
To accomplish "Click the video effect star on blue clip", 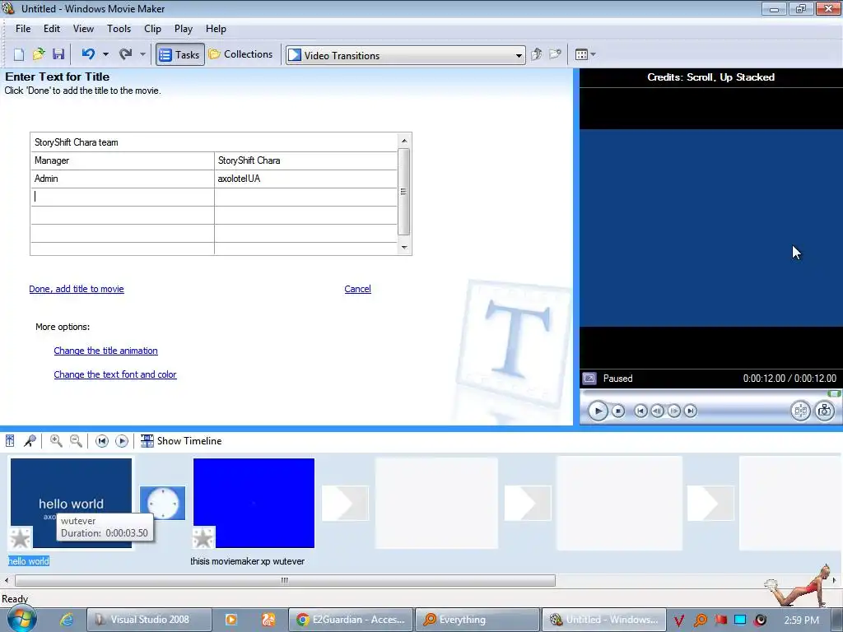I will click(203, 538).
